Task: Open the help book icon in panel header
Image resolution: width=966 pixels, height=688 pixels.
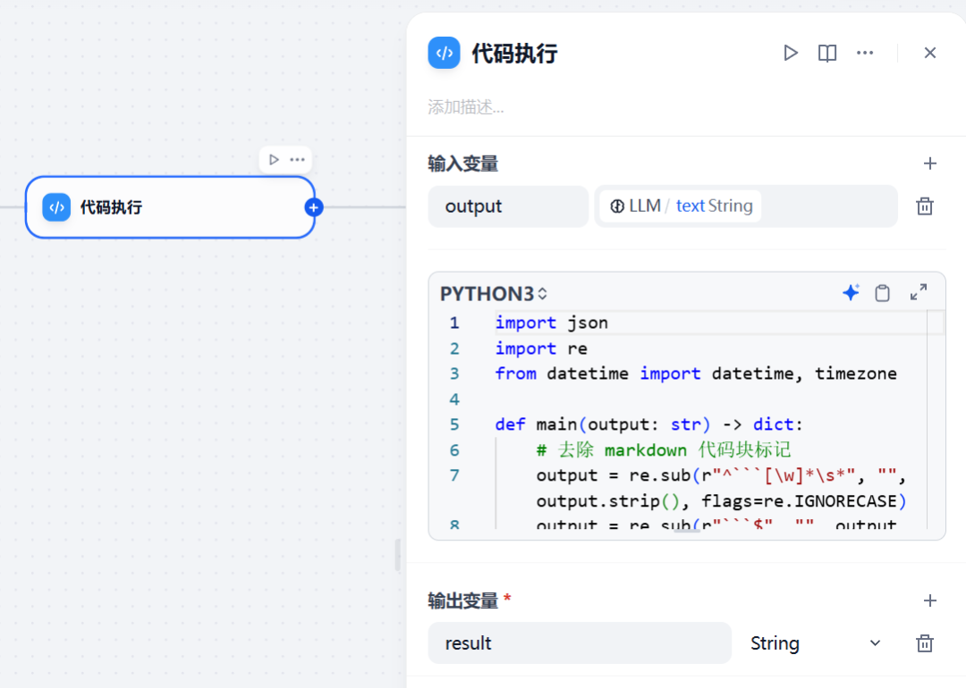Action: (x=826, y=53)
